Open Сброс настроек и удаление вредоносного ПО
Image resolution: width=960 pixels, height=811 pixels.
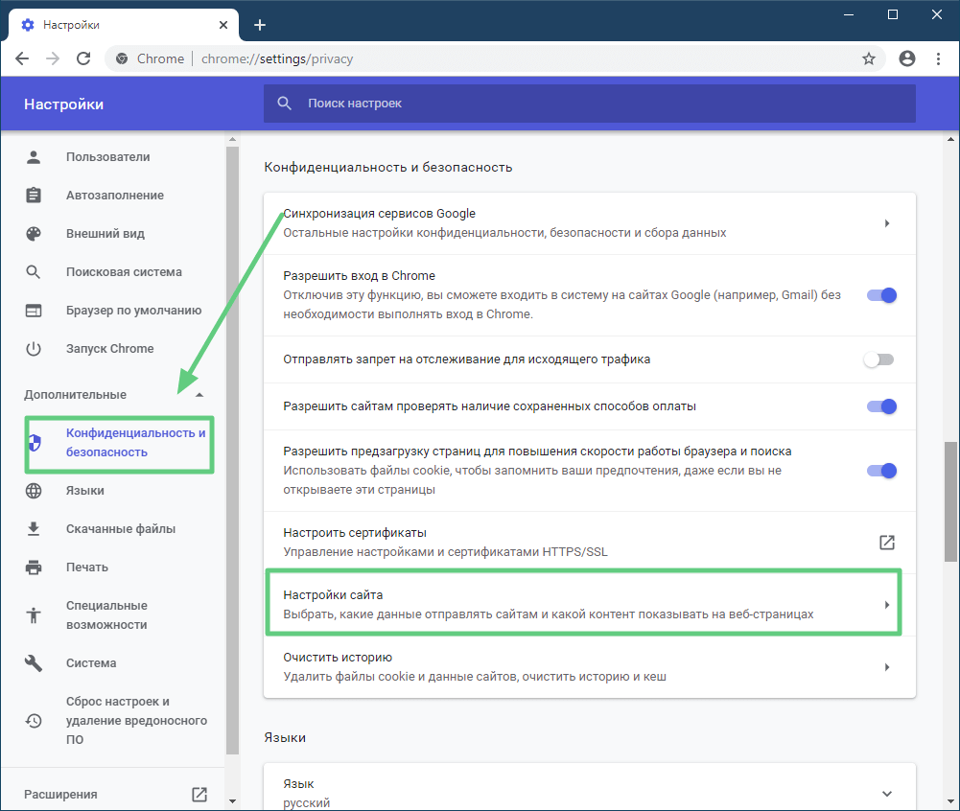(x=136, y=721)
